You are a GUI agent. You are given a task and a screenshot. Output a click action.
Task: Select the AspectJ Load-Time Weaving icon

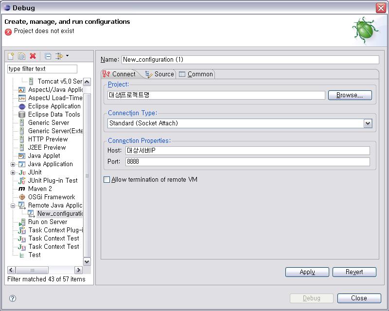[x=22, y=98]
